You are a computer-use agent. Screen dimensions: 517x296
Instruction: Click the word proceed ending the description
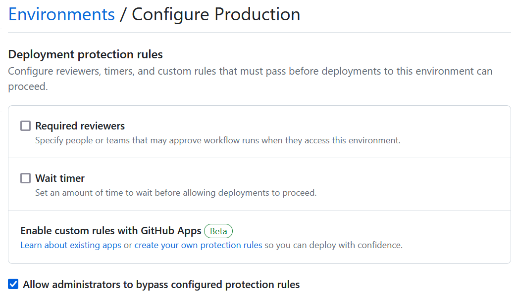28,86
